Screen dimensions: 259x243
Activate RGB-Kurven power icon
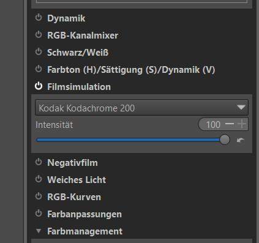click(39, 196)
